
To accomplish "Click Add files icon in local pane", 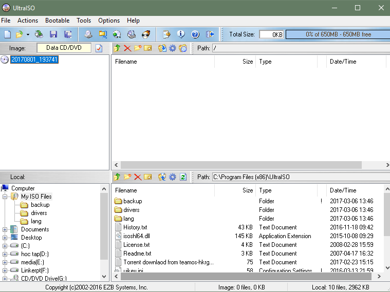I will pyautogui.click(x=162, y=177).
